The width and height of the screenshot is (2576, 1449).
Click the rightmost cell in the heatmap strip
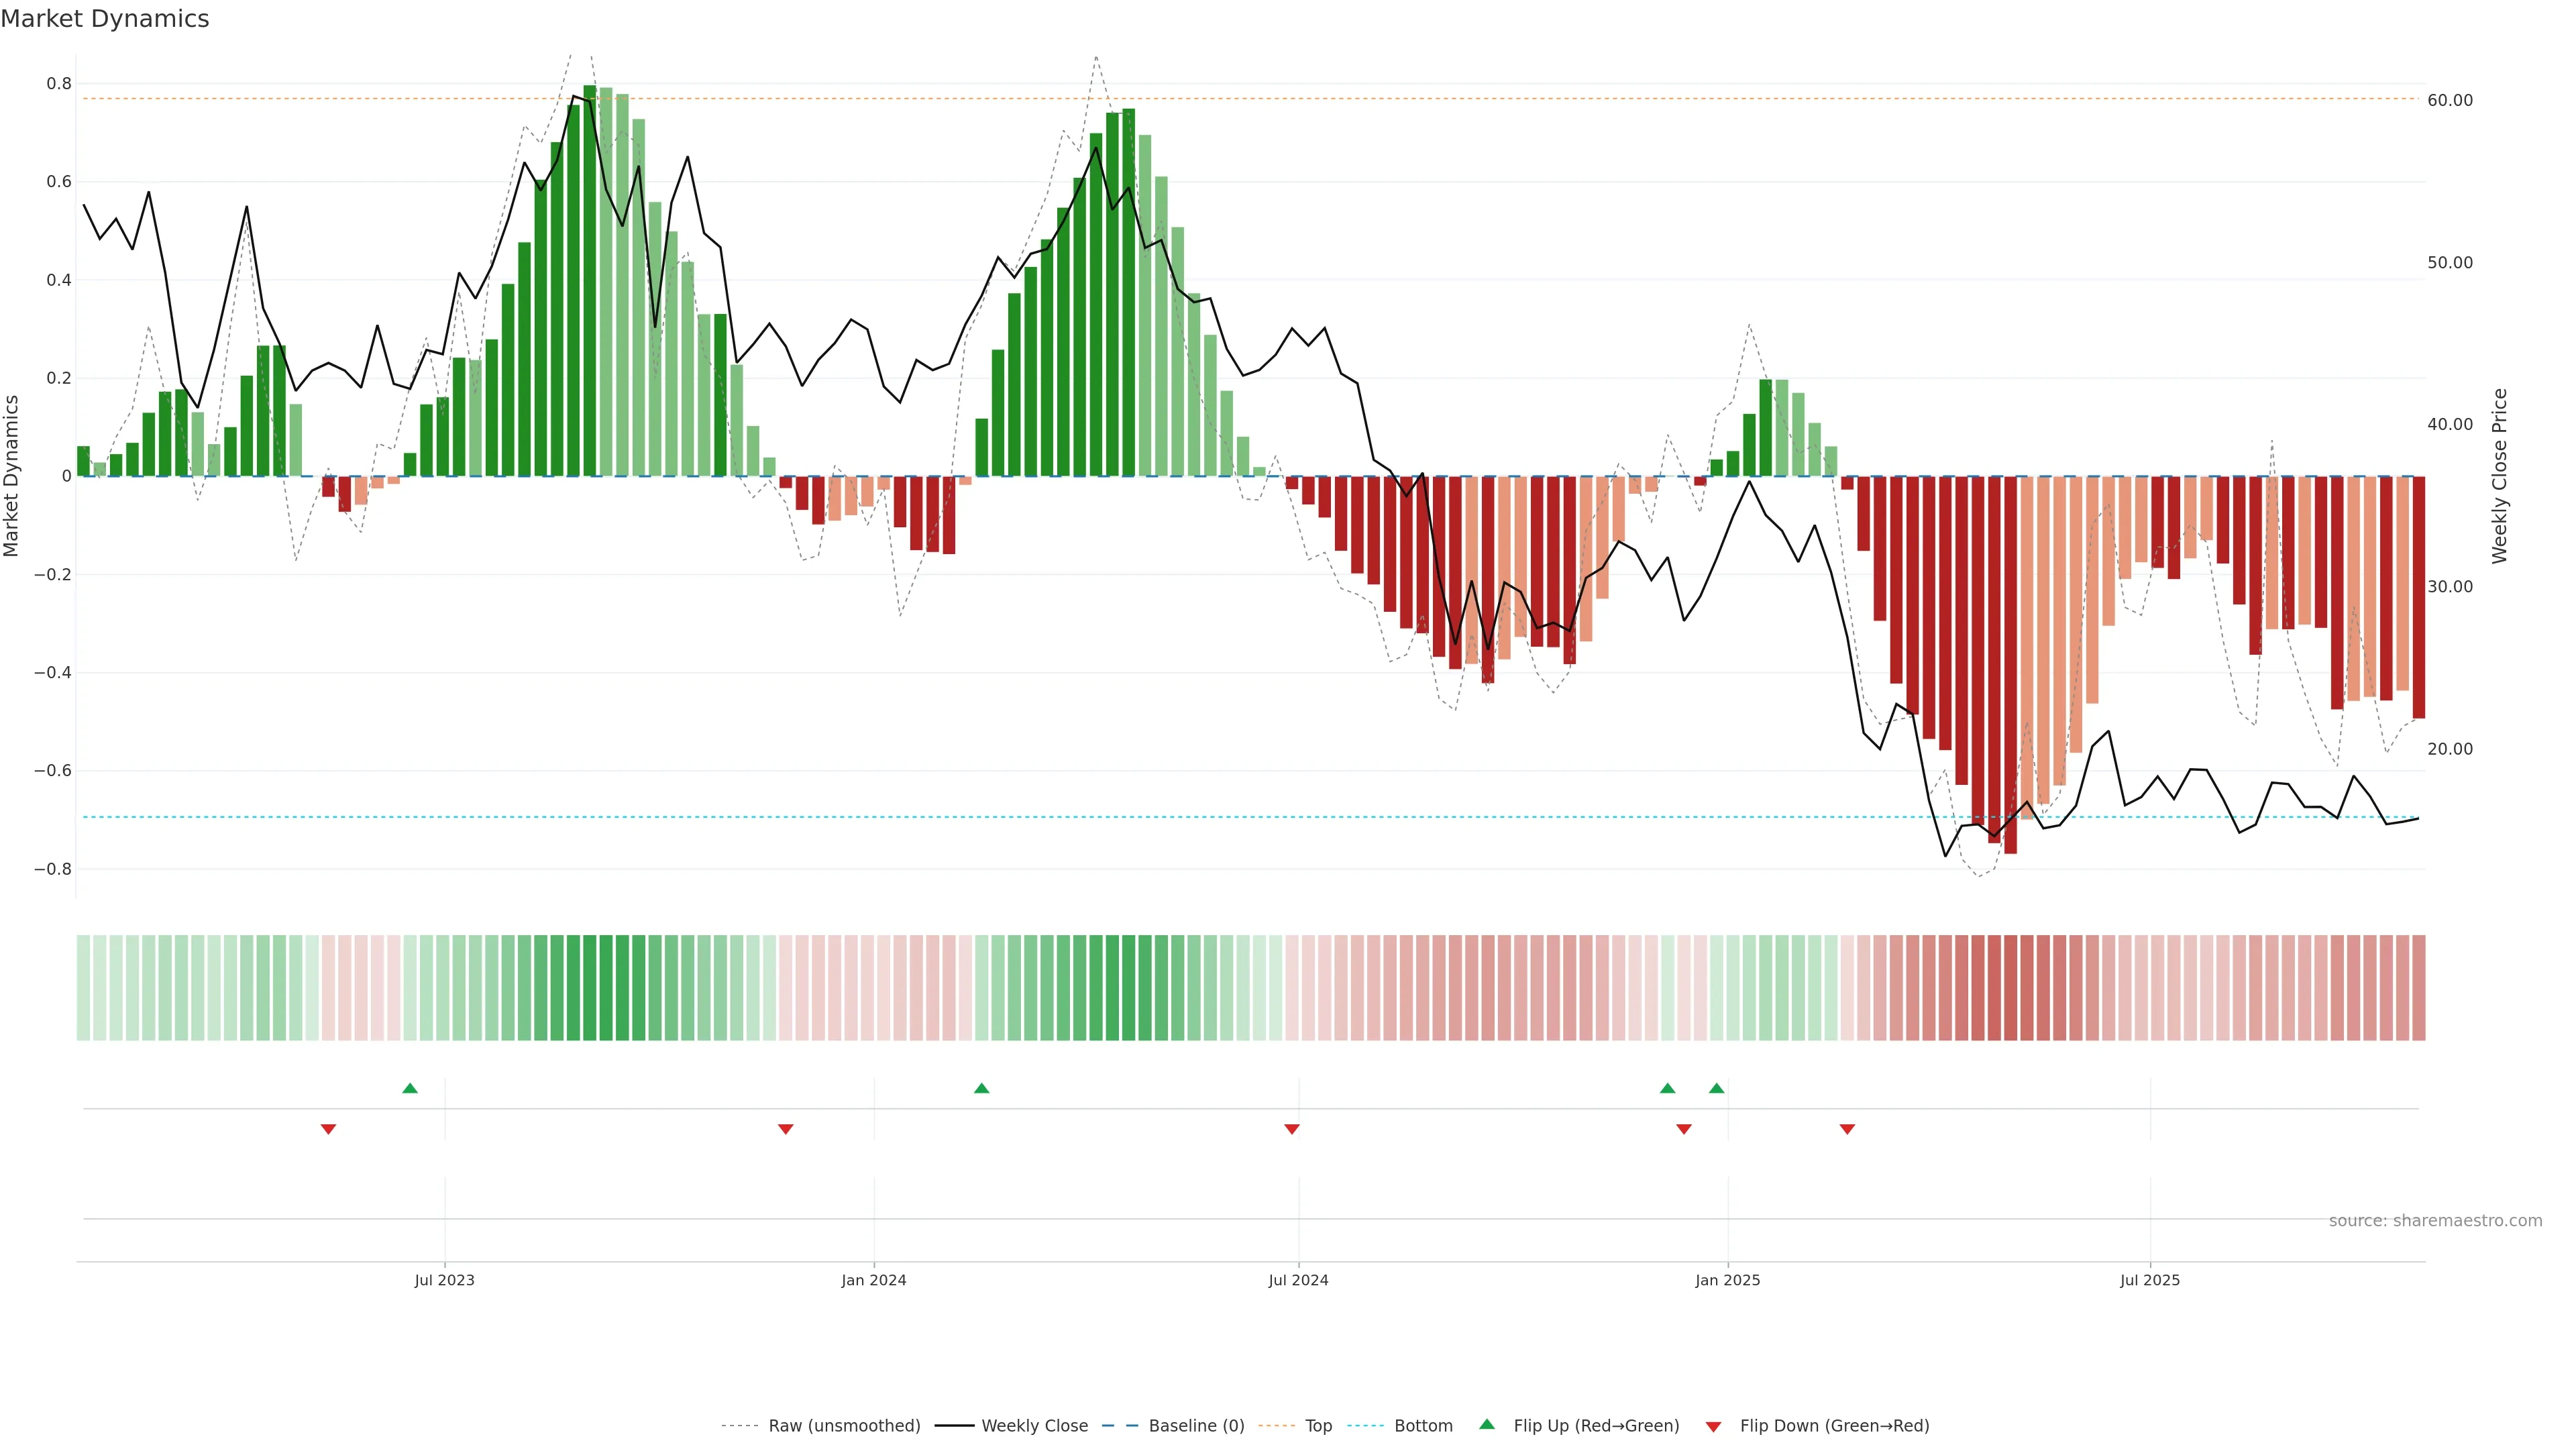(x=2418, y=987)
